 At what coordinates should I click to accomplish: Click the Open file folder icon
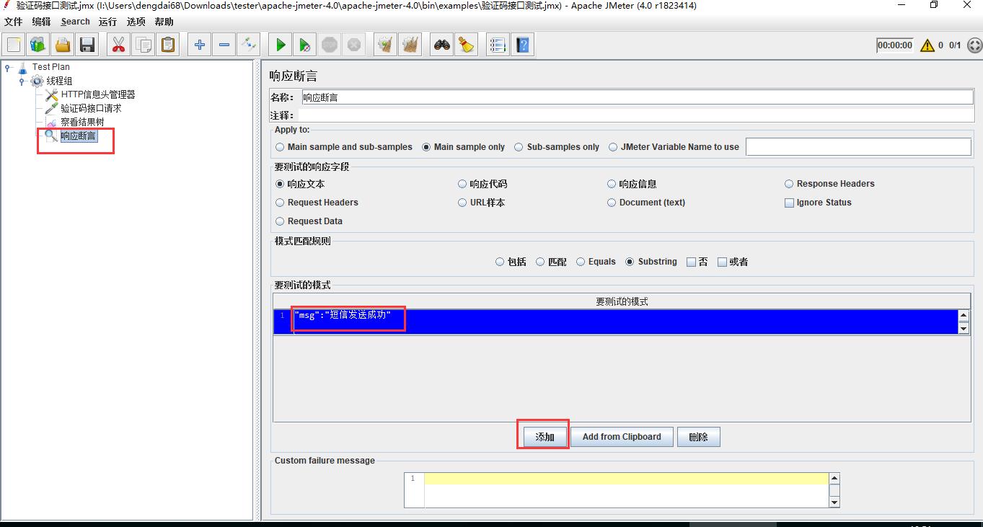tap(63, 45)
